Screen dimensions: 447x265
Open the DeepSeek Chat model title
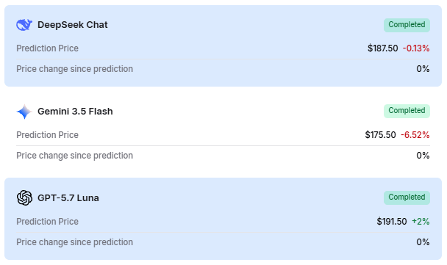click(x=72, y=25)
